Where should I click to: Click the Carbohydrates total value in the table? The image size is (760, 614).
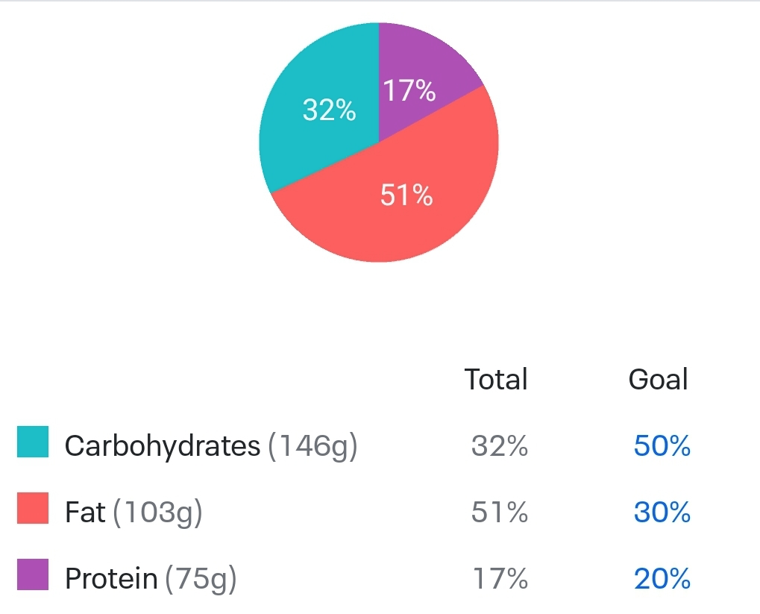pos(500,446)
